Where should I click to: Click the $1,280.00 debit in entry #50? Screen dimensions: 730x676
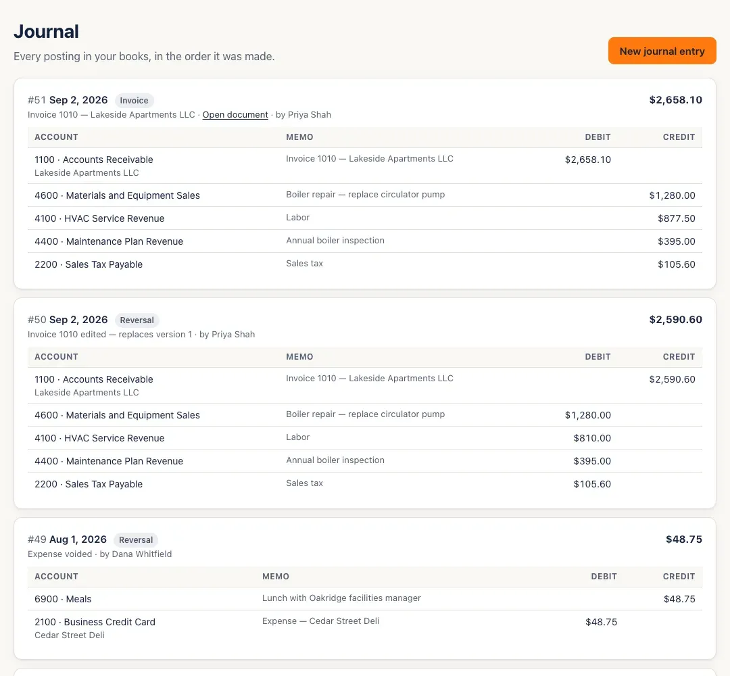pos(587,415)
